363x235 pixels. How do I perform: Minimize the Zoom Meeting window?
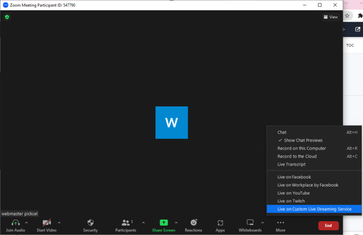(305, 5)
